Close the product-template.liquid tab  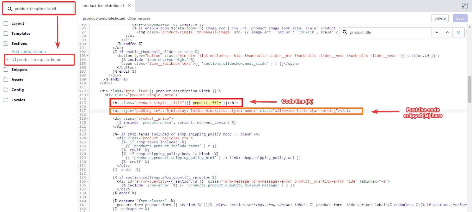click(x=130, y=6)
